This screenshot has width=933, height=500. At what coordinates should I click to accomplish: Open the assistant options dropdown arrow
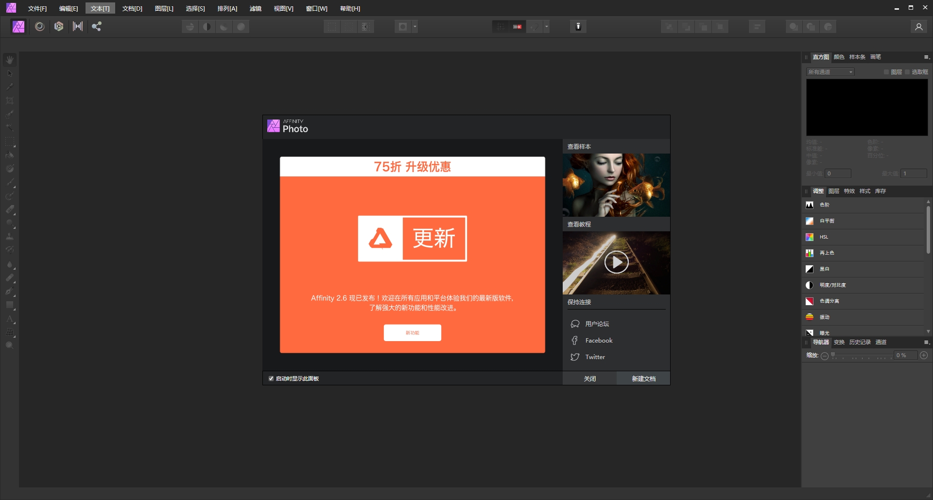415,27
